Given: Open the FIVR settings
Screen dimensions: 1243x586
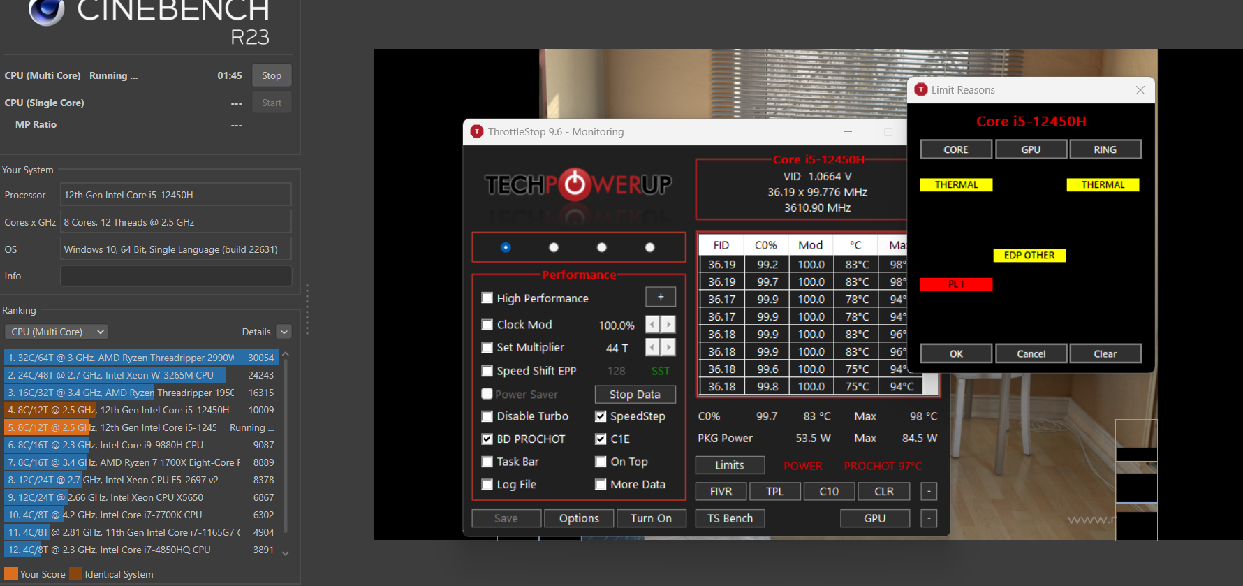Looking at the screenshot, I should [x=721, y=492].
